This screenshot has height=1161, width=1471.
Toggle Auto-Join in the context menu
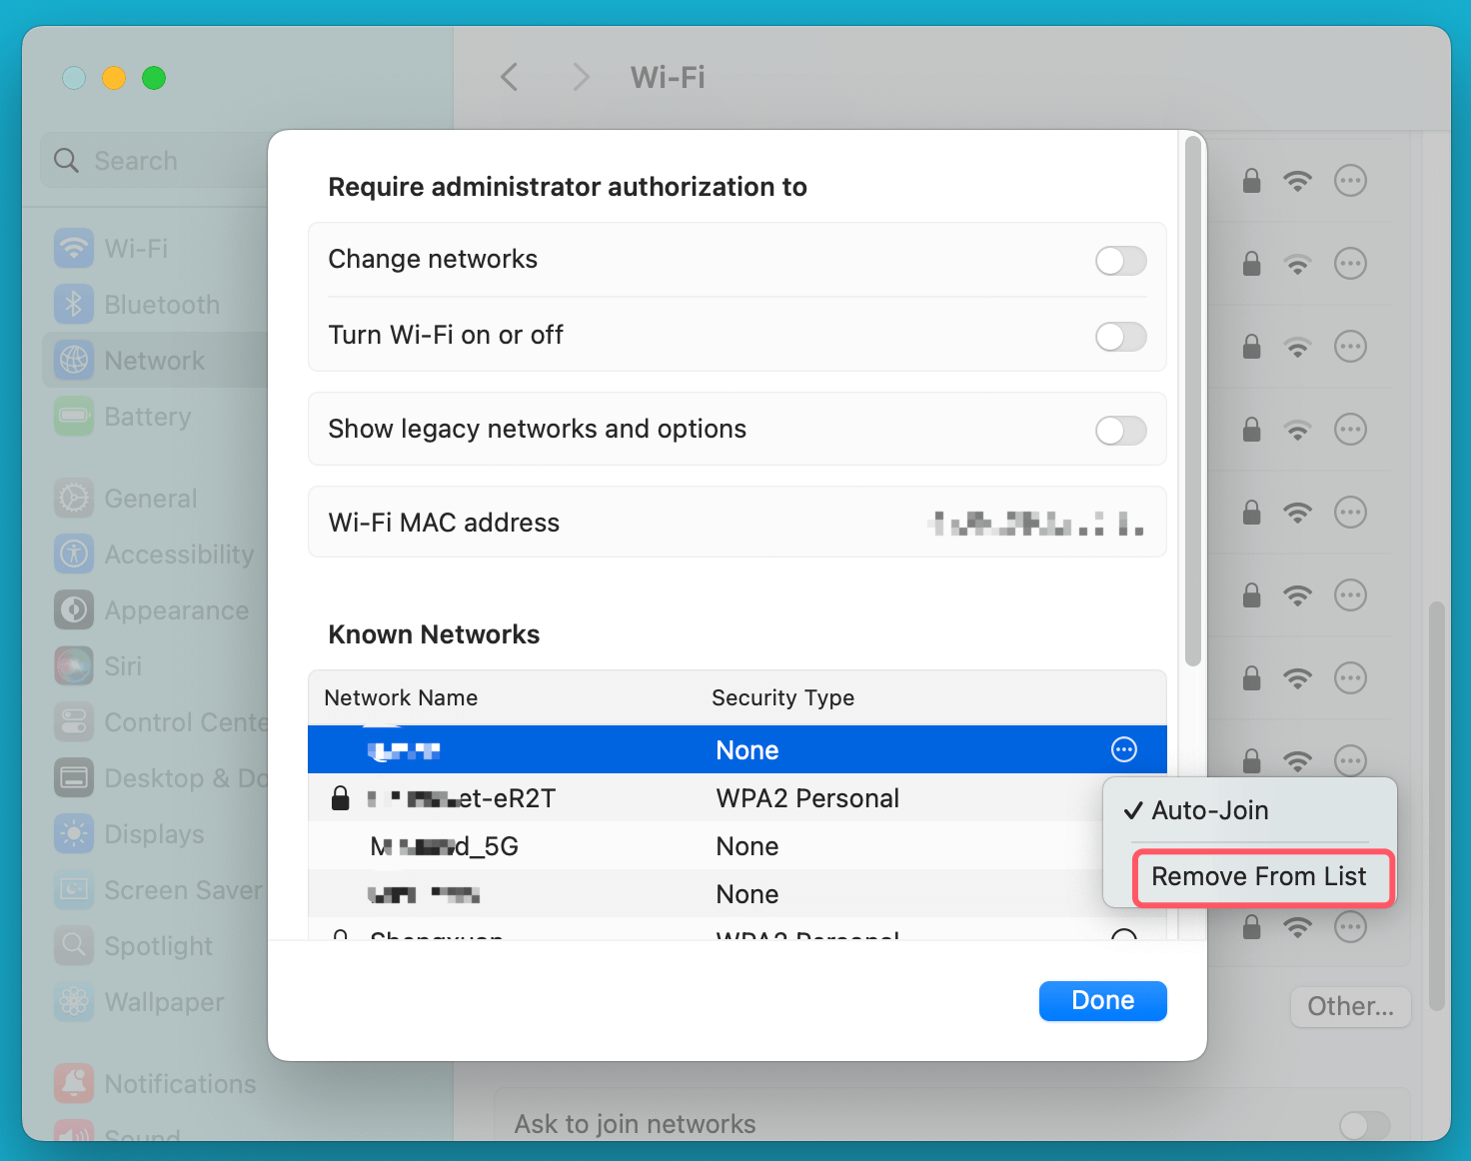click(x=1209, y=810)
